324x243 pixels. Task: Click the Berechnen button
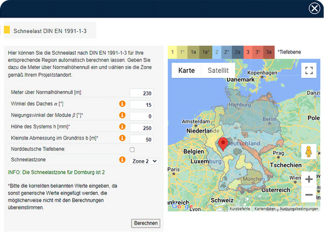tap(146, 223)
